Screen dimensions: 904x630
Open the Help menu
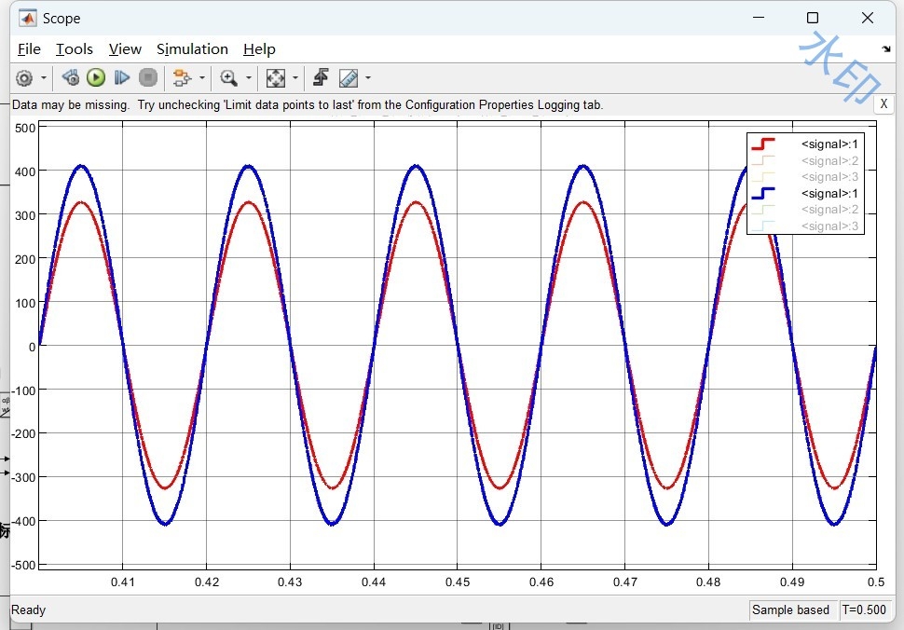tap(259, 49)
